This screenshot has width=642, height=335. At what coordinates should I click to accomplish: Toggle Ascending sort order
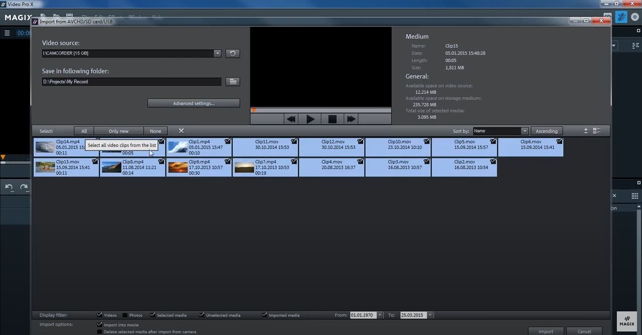click(546, 131)
